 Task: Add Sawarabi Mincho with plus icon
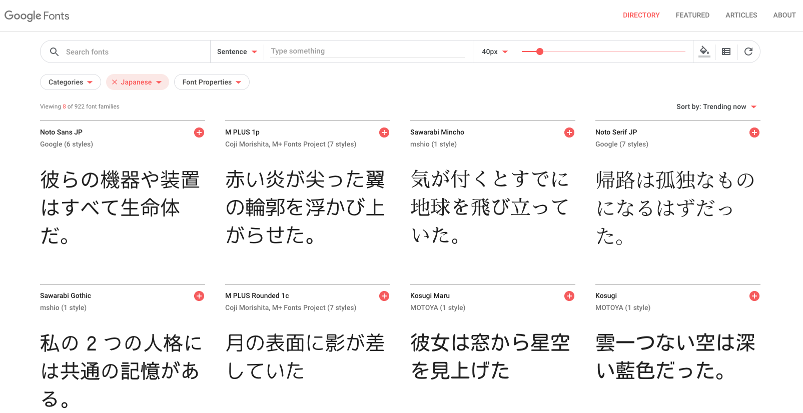click(569, 132)
